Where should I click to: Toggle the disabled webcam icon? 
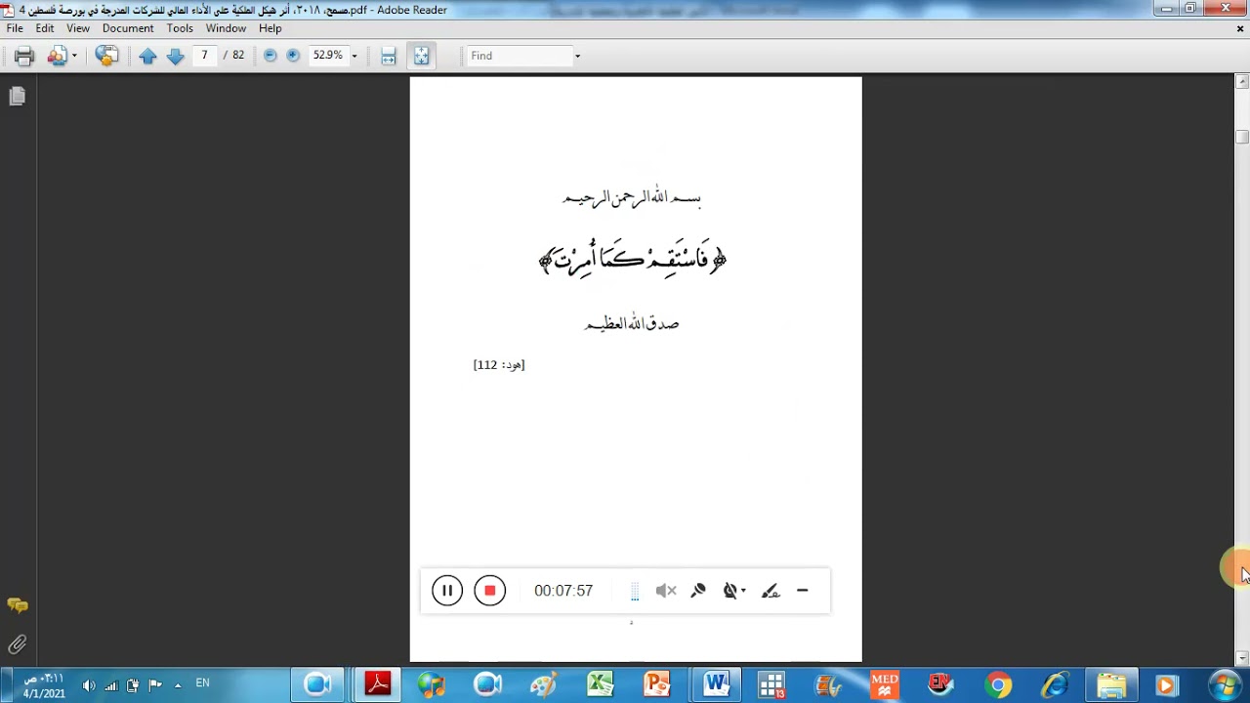point(729,591)
